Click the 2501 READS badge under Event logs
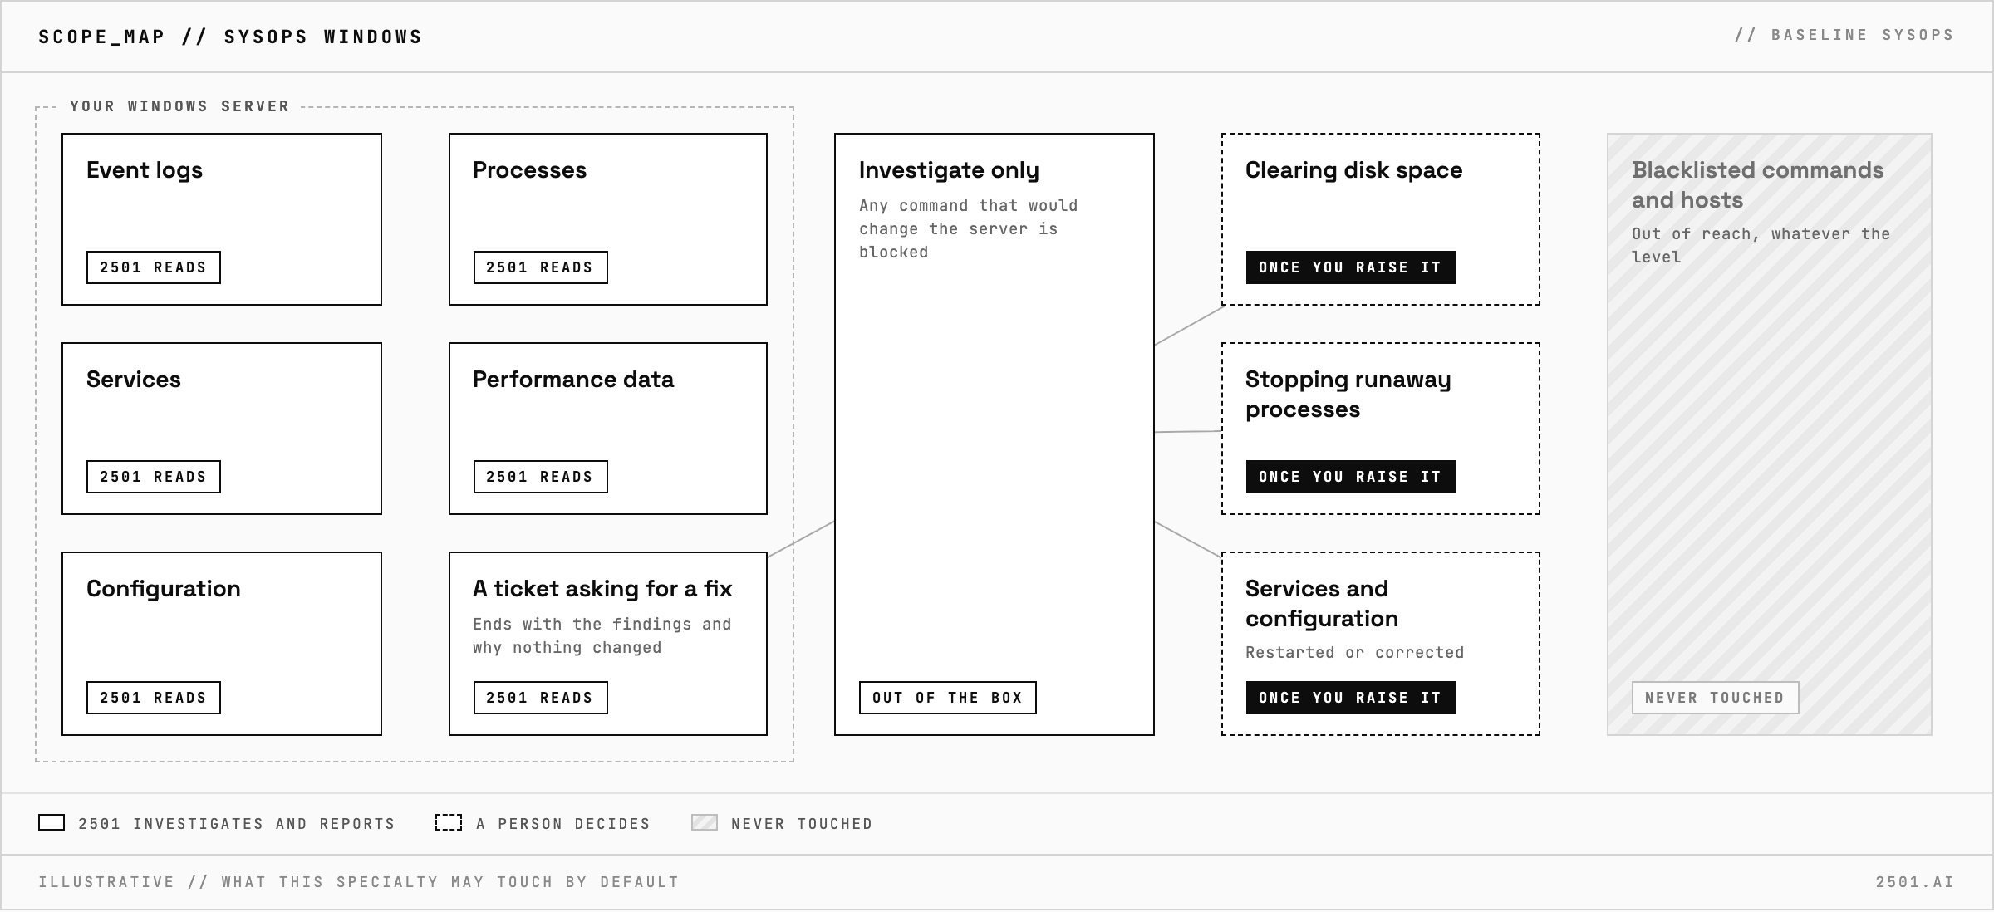The width and height of the screenshot is (1994, 912). (154, 267)
